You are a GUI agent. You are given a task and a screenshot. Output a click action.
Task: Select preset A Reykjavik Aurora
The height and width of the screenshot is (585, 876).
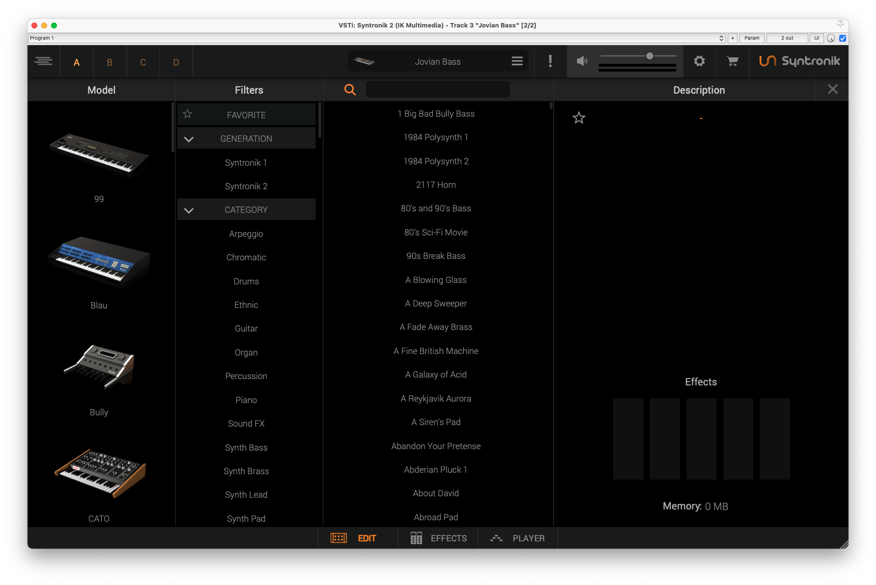pyautogui.click(x=436, y=399)
